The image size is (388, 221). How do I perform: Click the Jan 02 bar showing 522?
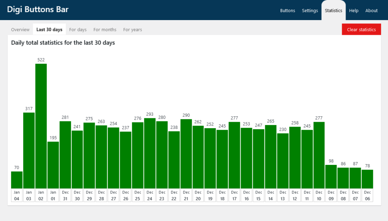[41, 126]
